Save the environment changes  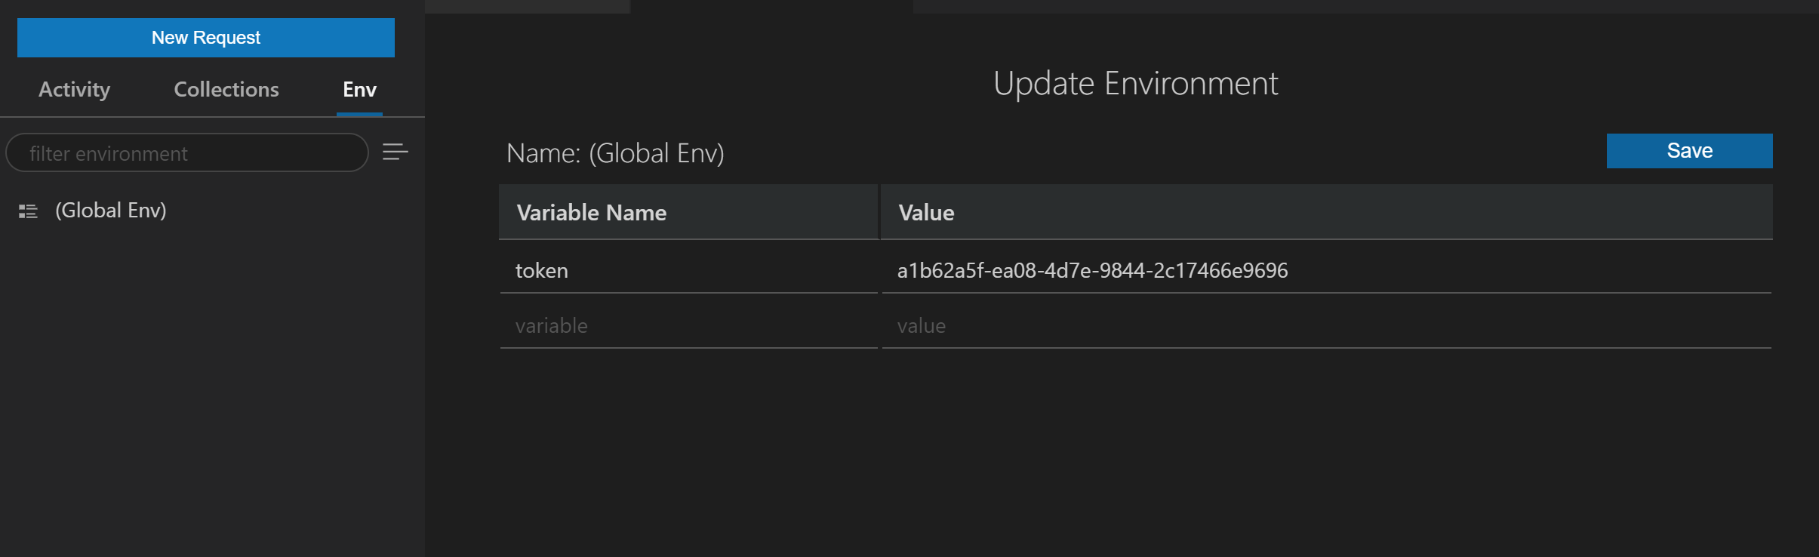[1688, 150]
